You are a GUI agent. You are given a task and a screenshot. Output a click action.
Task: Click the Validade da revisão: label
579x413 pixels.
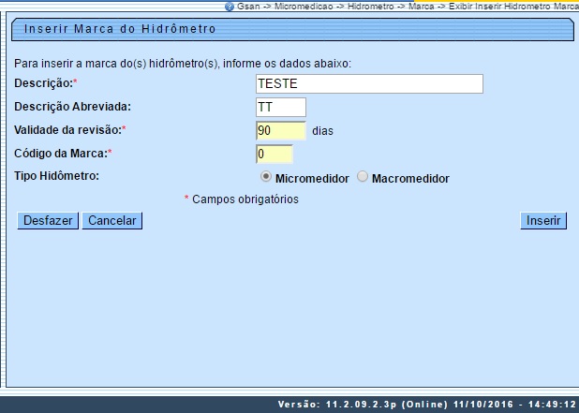[70, 130]
